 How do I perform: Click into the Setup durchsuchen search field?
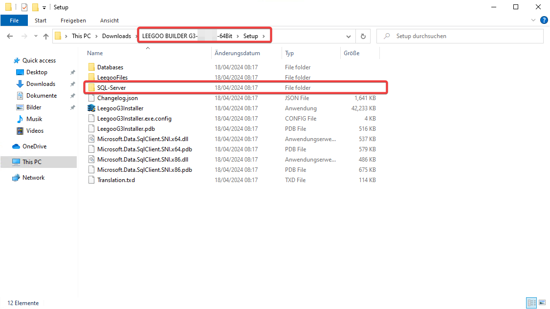[x=460, y=36]
